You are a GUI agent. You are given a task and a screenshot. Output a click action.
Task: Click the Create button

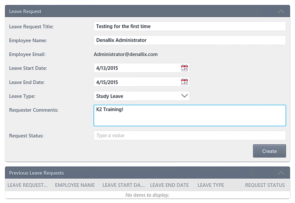269,151
